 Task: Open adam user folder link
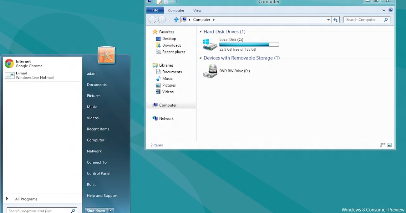(92, 74)
